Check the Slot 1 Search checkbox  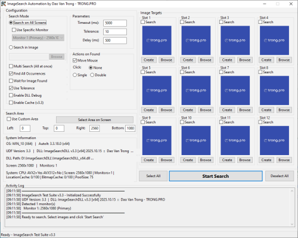[x=148, y=22]
